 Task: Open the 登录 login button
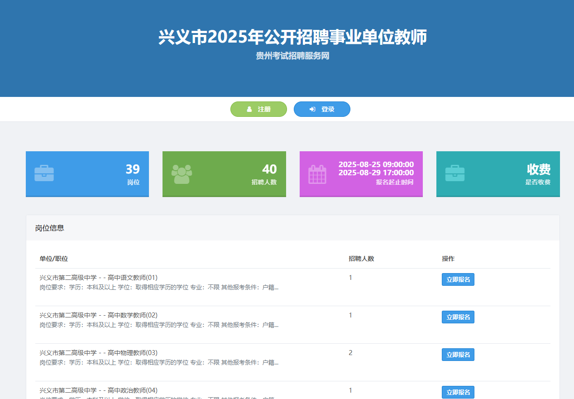(322, 110)
